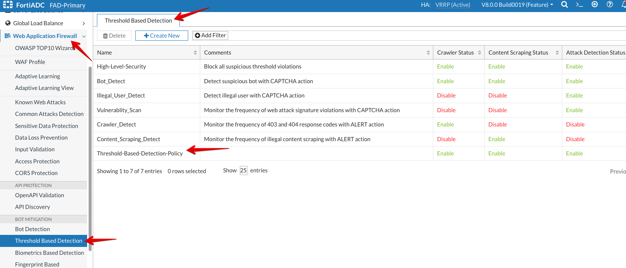
Task: Select the Threshold Based Detection tab
Action: pyautogui.click(x=138, y=21)
